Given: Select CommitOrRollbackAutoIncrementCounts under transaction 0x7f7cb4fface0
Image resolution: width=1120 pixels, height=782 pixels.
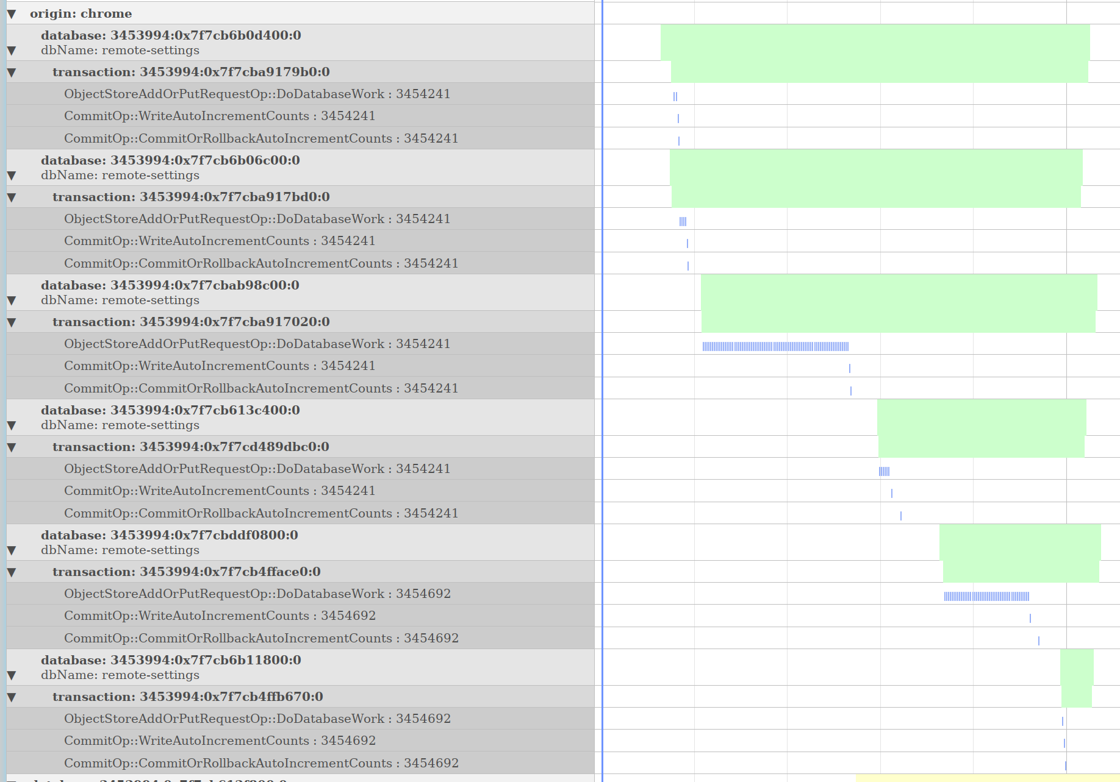Looking at the screenshot, I should (300, 638).
